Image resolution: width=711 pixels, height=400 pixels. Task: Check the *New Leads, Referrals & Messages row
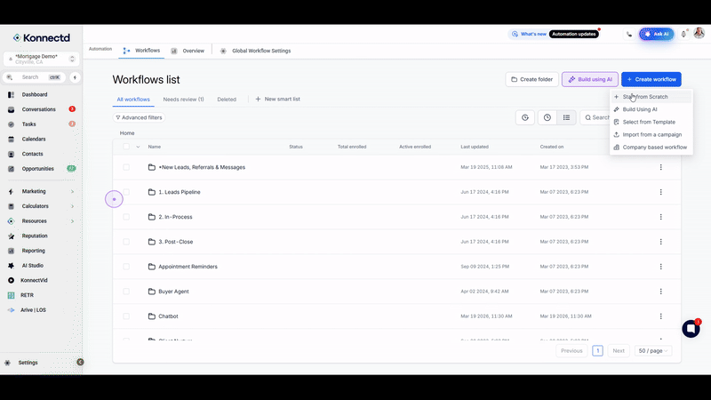tap(126, 167)
